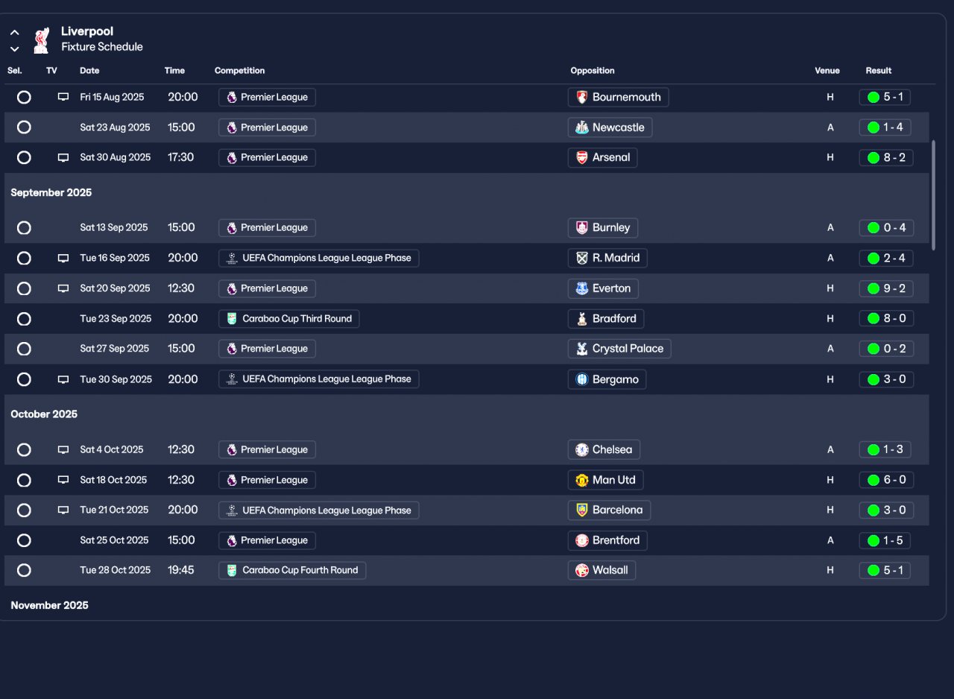Click the date Sat 25 Oct 2025

114,540
